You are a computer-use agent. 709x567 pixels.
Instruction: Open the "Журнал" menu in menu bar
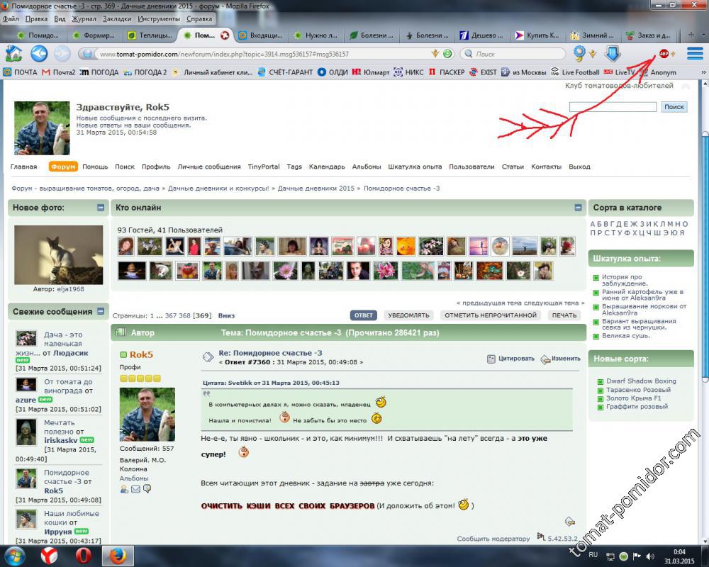click(84, 19)
